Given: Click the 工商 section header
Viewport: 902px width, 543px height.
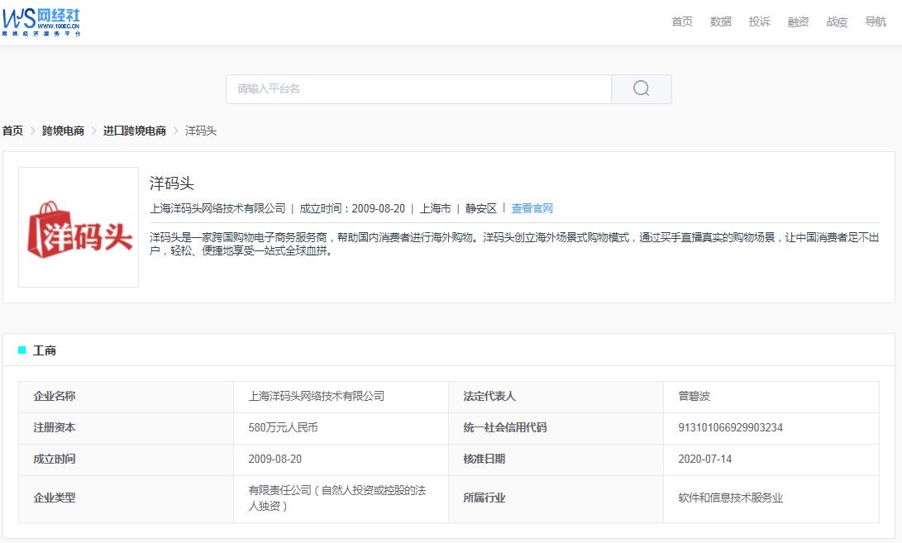Looking at the screenshot, I should pyautogui.click(x=46, y=350).
